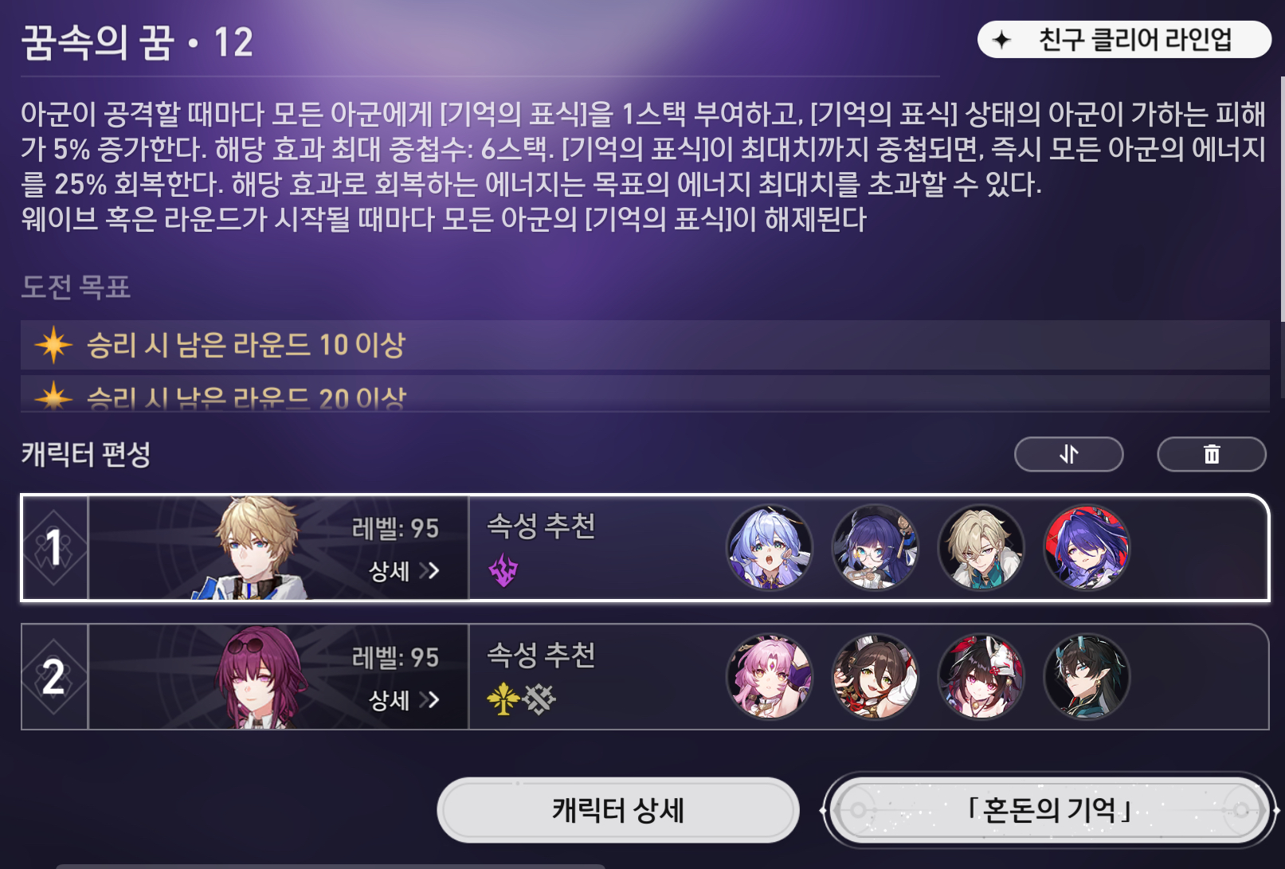Select the horned dark-haired character in team 2
Screen dimensions: 1285x869
pyautogui.click(x=1087, y=677)
